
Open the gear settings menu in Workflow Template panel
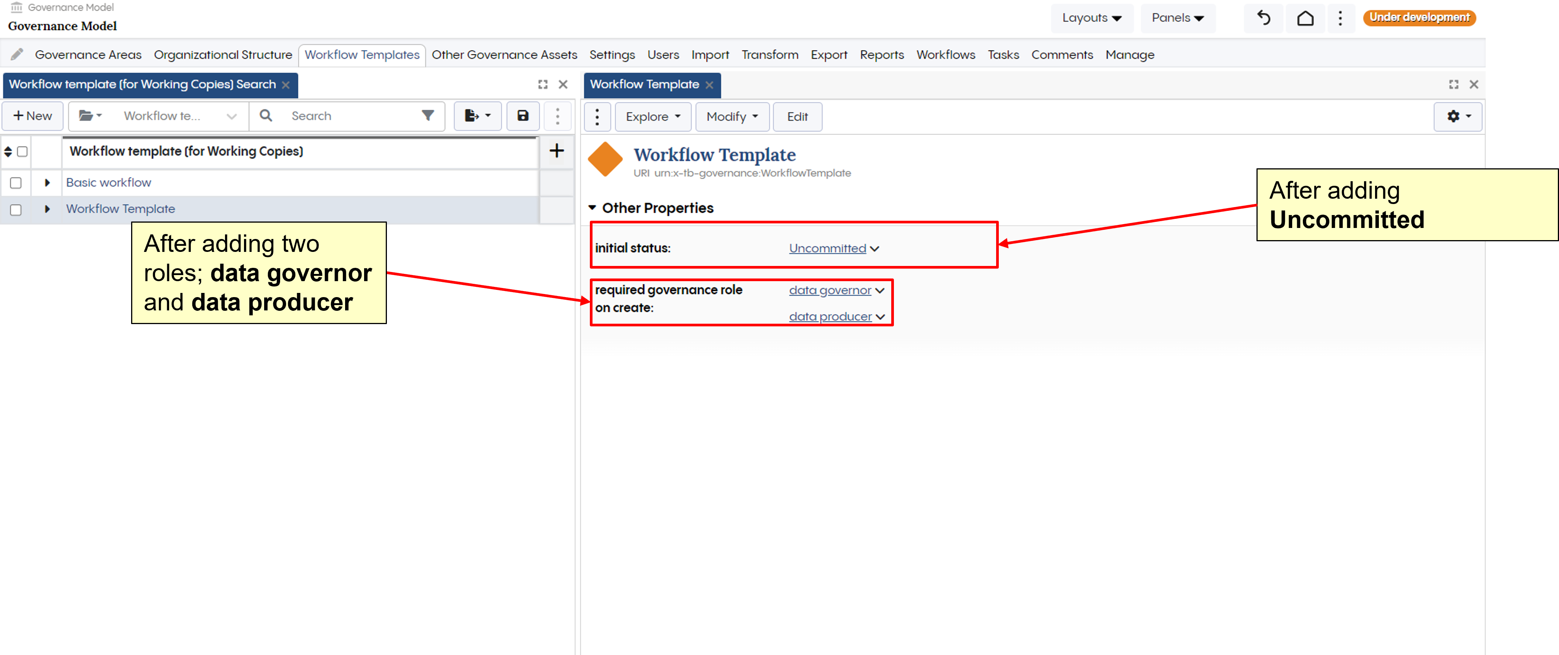[x=1457, y=117]
